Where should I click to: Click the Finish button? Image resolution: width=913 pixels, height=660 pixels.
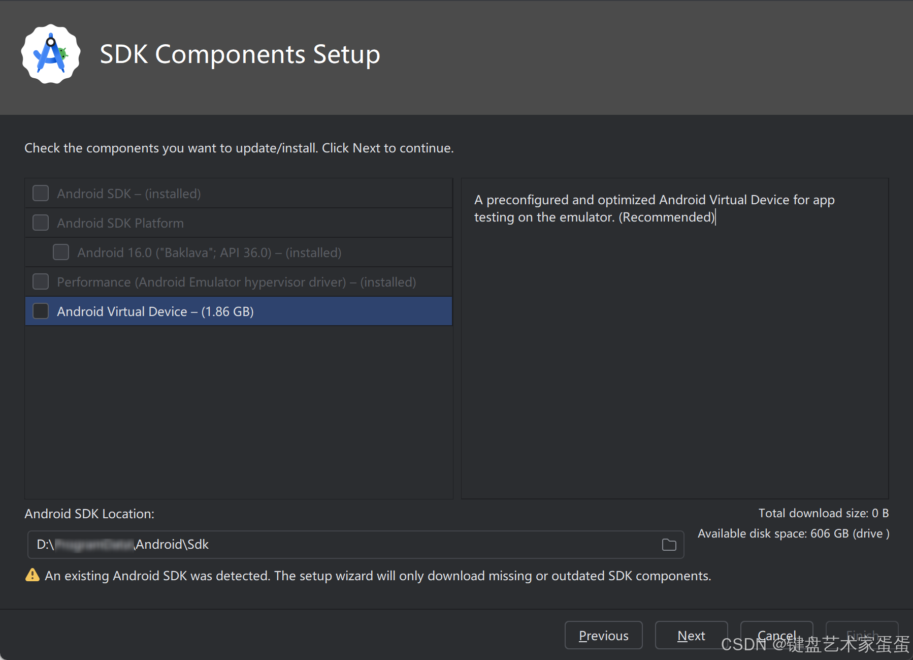(x=862, y=635)
